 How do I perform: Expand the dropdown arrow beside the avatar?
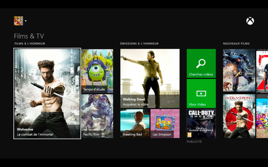[26, 21]
